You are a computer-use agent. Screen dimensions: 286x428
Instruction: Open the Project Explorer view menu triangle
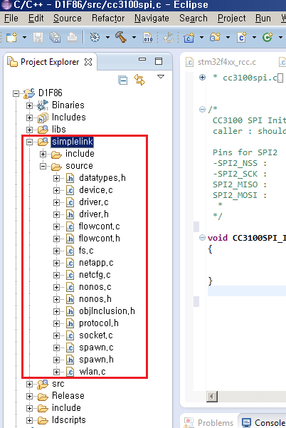tap(161, 77)
